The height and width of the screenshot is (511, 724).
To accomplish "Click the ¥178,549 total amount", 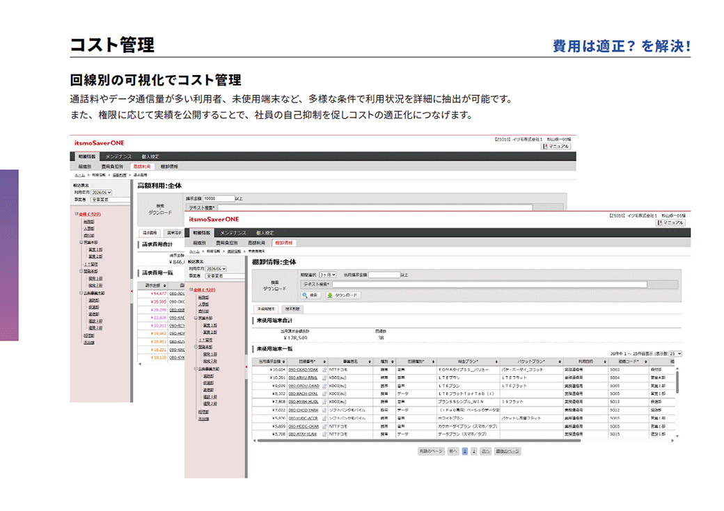I will (295, 338).
